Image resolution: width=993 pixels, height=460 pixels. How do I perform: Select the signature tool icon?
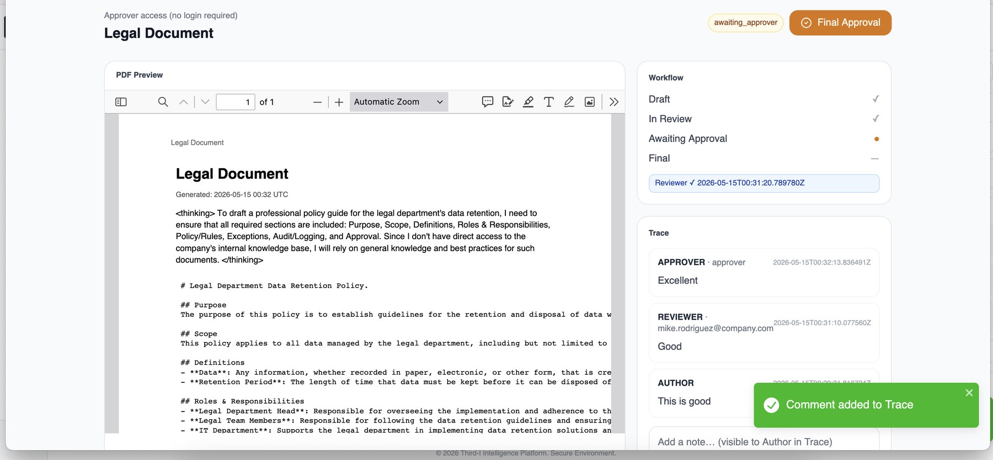click(x=508, y=102)
